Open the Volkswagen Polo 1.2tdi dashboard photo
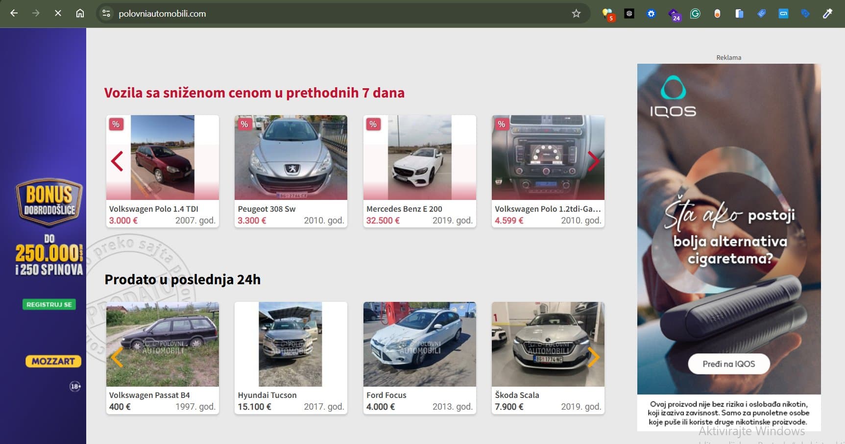Viewport: 845px width, 444px height. coord(548,157)
